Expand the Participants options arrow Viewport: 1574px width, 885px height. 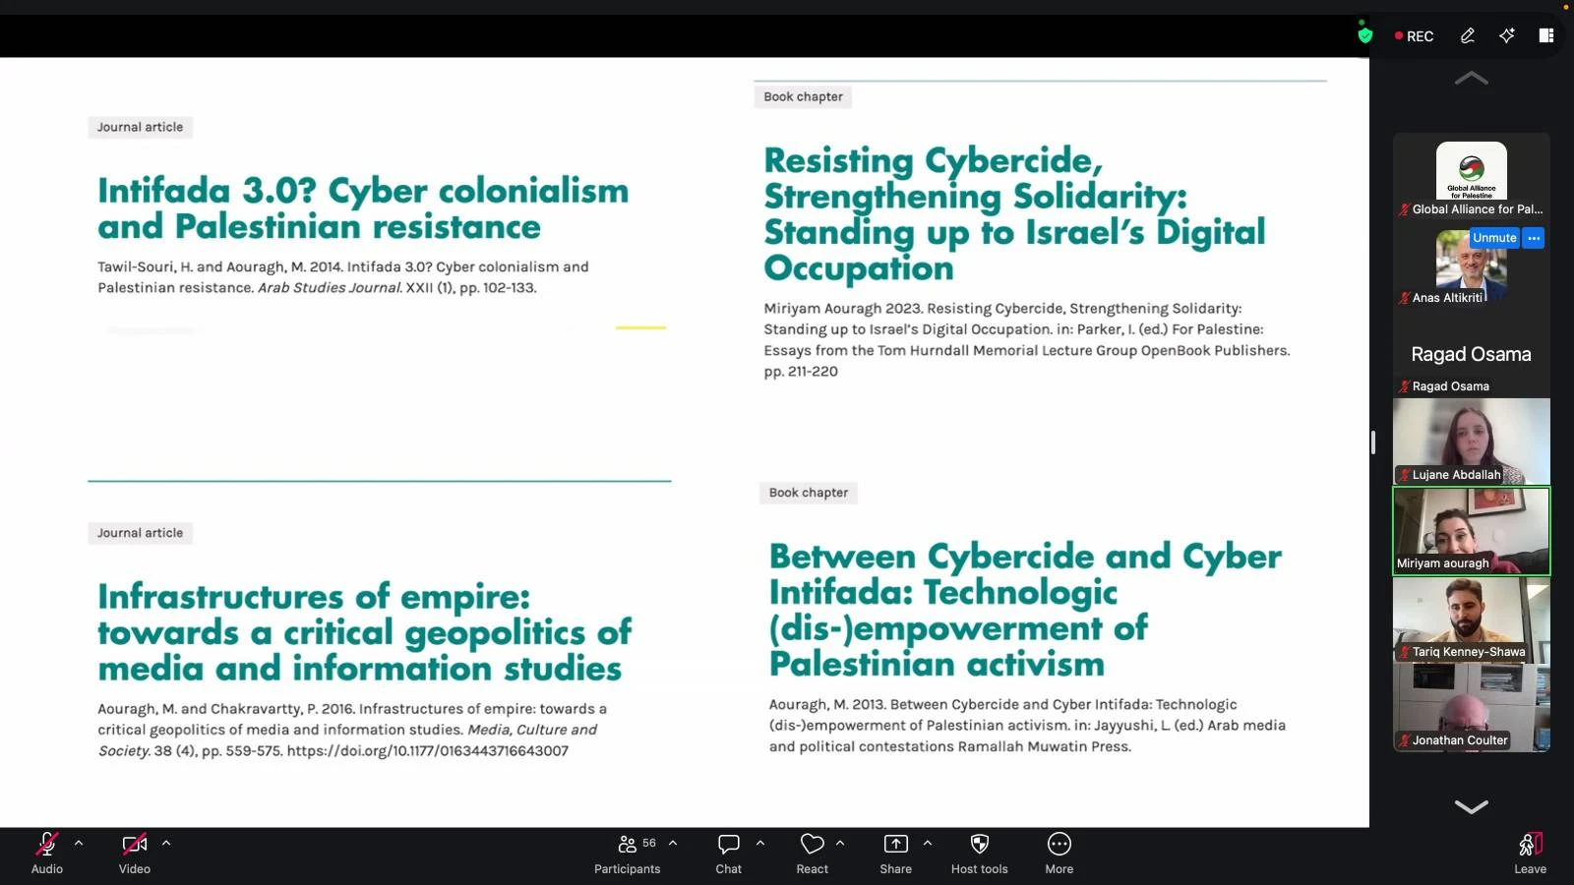pos(673,843)
